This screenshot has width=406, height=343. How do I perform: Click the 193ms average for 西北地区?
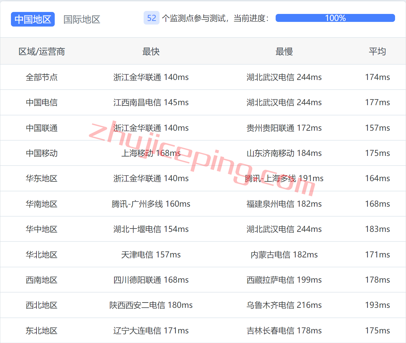pos(377,305)
